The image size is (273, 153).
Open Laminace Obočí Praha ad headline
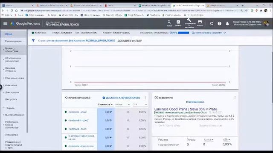click(x=186, y=109)
